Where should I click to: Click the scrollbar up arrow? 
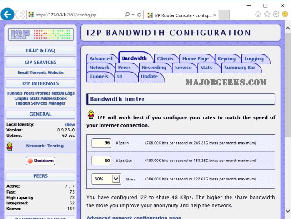288,29
